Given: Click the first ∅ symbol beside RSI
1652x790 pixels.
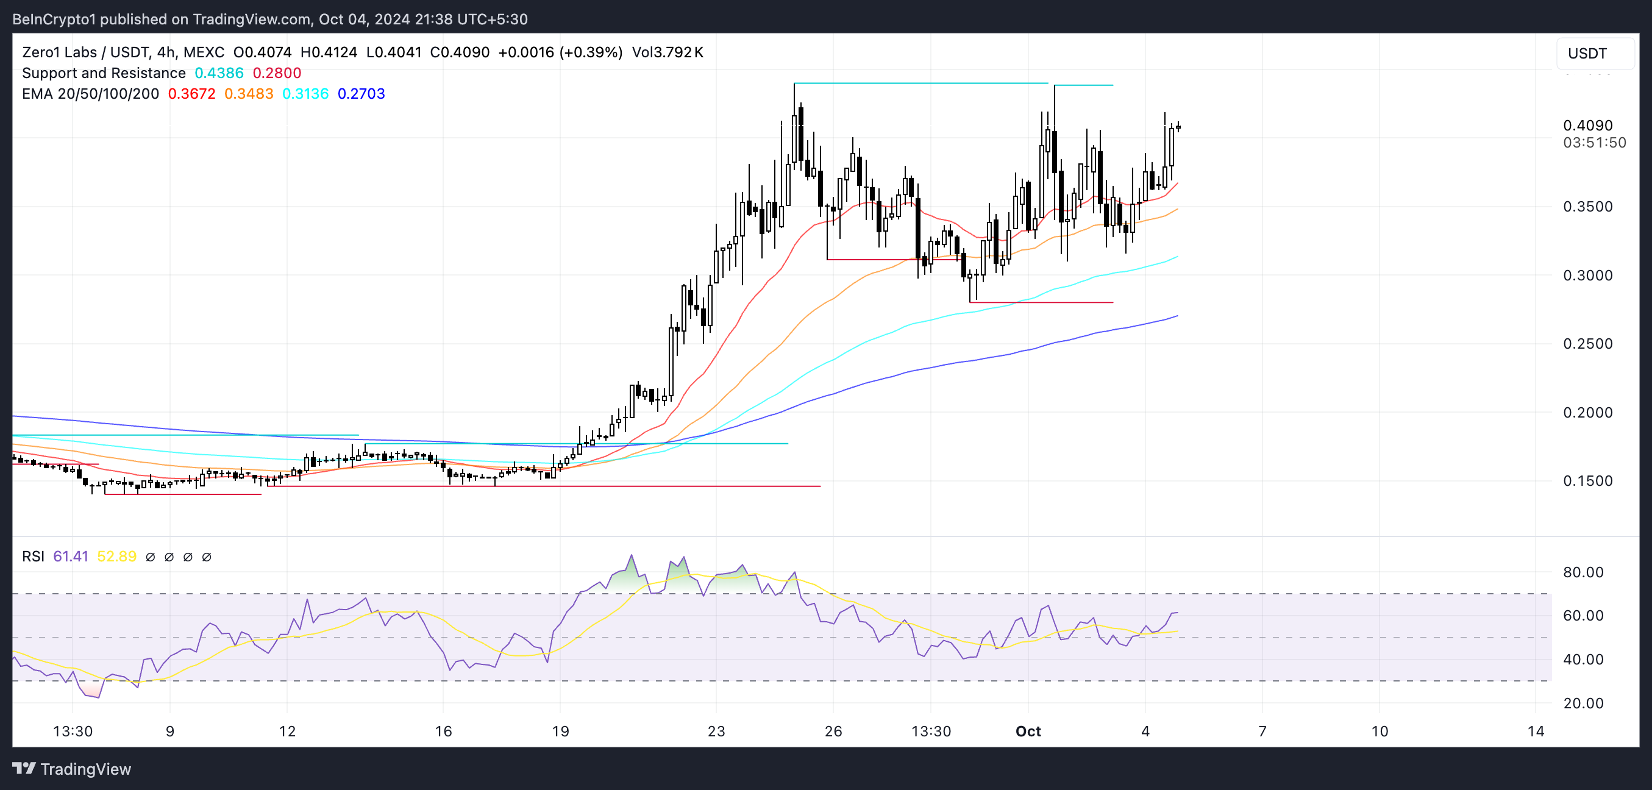Looking at the screenshot, I should point(150,557).
